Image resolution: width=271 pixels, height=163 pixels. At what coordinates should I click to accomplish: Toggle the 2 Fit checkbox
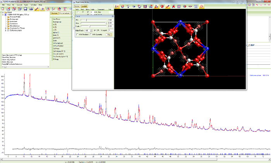pos(94,30)
